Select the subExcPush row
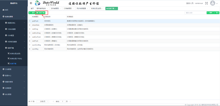Viewport: 220px width, 106px height. coord(124,37)
